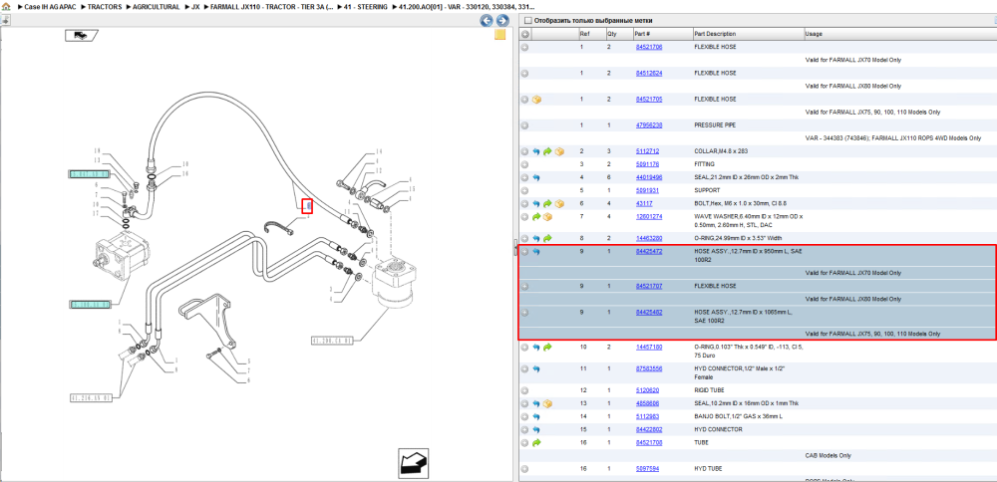The width and height of the screenshot is (997, 482).
Task: Open the yellow note icon above the diagram
Action: click(x=499, y=35)
